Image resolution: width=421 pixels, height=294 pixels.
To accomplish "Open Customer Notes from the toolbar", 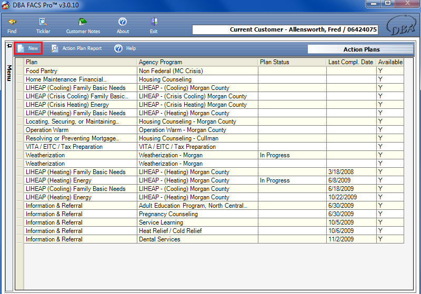I will [83, 25].
